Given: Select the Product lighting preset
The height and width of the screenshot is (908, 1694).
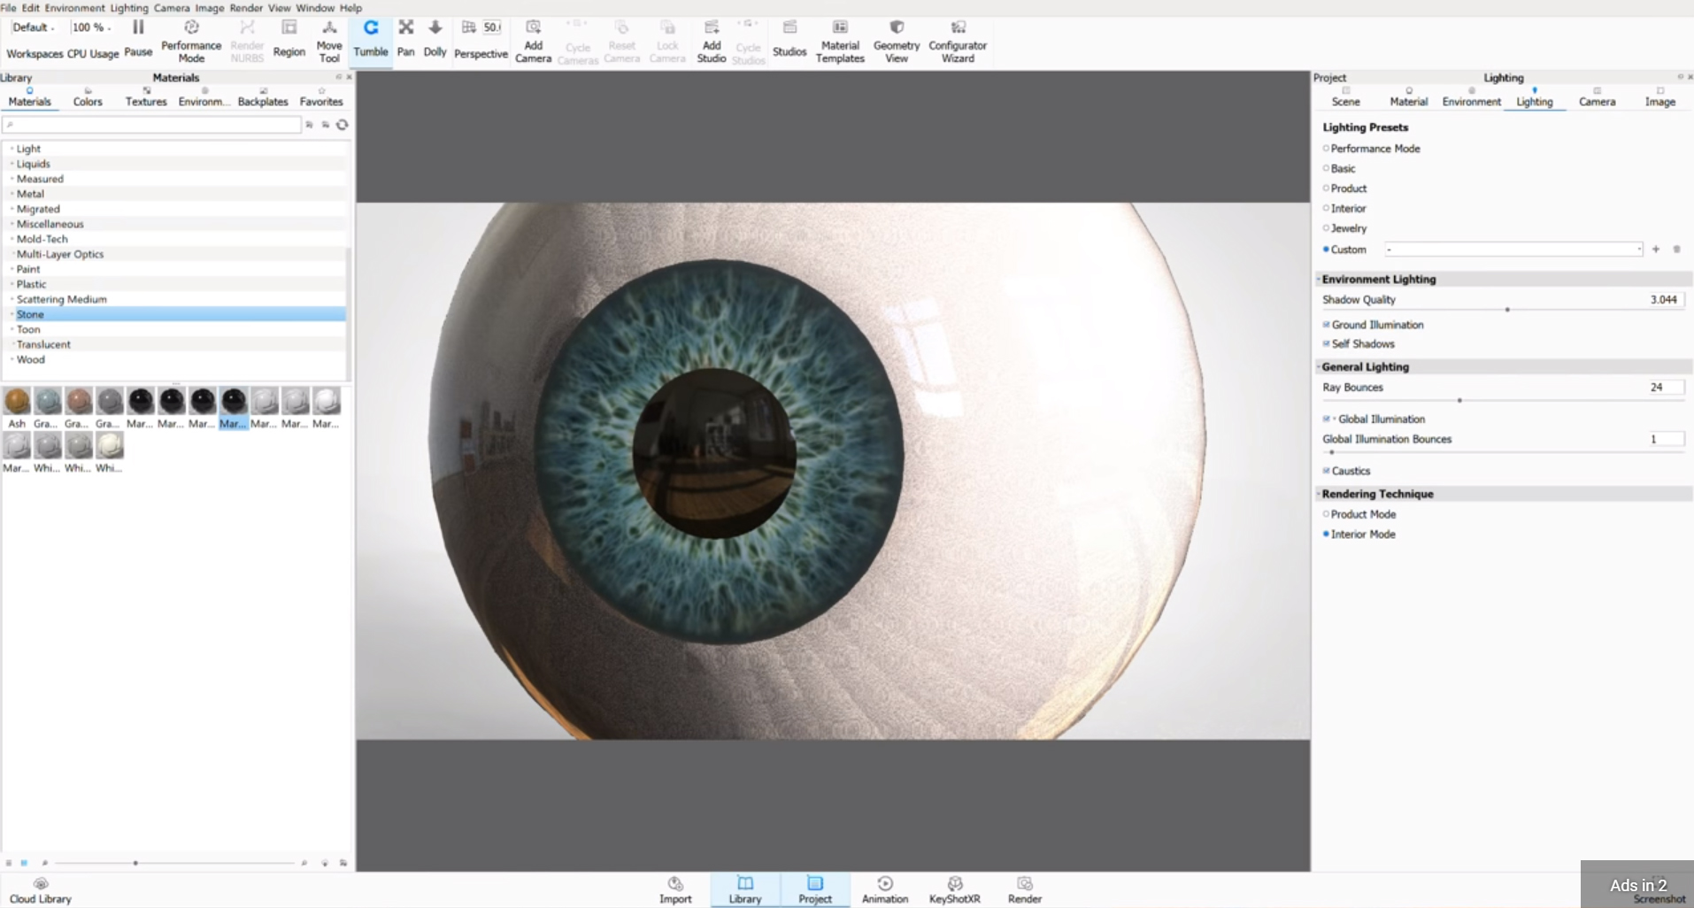Looking at the screenshot, I should (x=1326, y=189).
